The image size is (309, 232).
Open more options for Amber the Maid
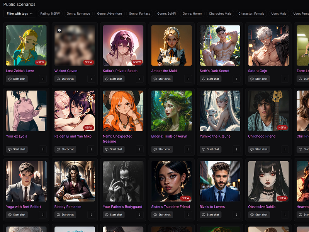[188, 79]
